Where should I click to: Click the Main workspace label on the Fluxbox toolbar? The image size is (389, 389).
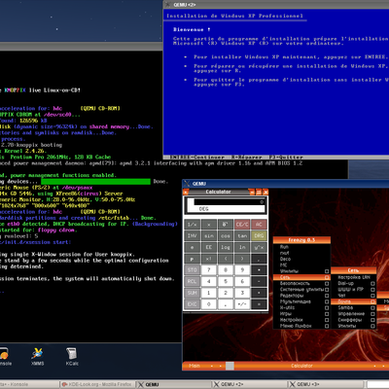coord(194,366)
